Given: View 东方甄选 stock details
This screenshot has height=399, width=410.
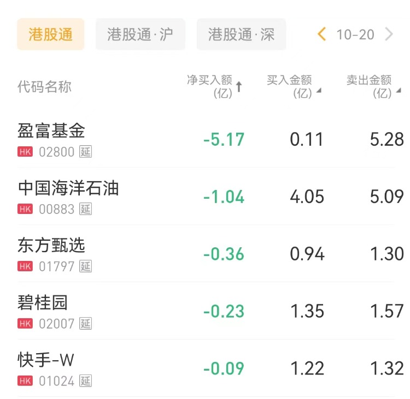Looking at the screenshot, I should pyautogui.click(x=51, y=246).
